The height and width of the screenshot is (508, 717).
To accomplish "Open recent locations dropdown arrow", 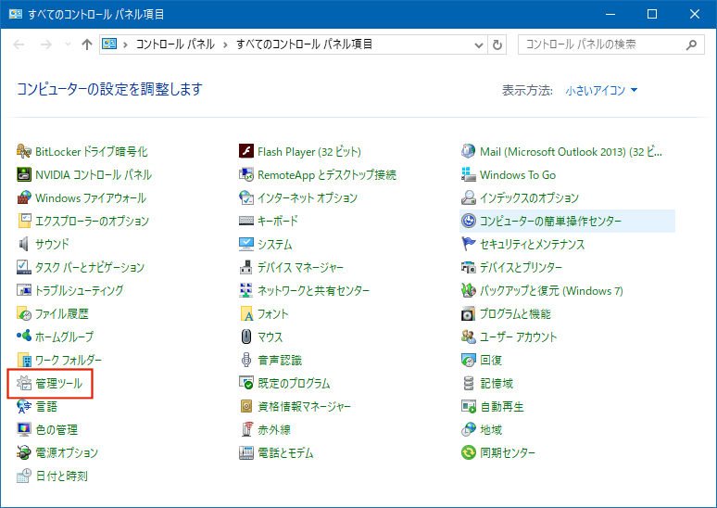I will click(x=68, y=44).
